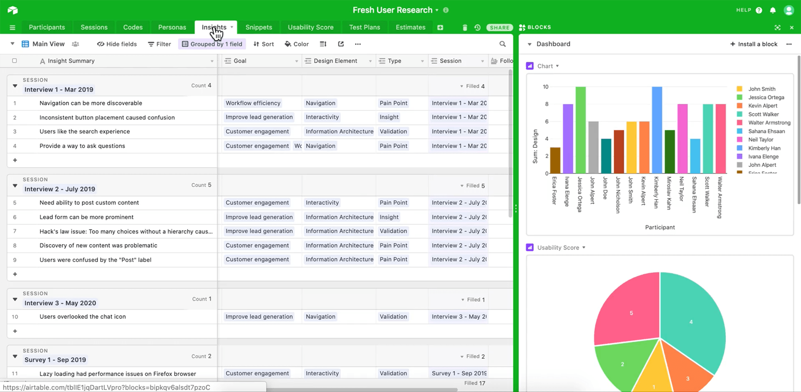Click the row height icon
The image size is (801, 392).
point(323,44)
